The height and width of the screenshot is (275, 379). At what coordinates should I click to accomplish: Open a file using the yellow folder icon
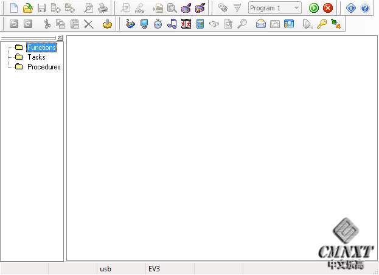28,8
